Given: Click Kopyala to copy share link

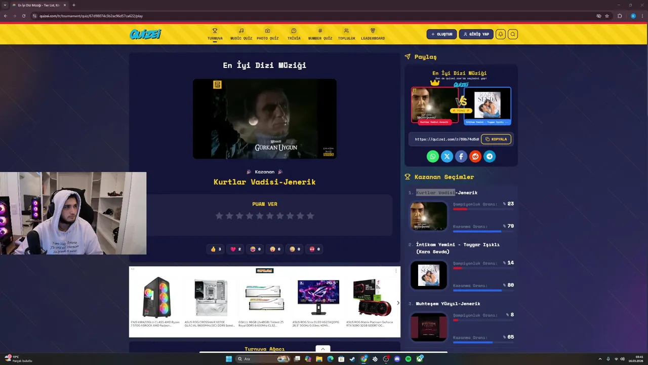Looking at the screenshot, I should pos(496,139).
